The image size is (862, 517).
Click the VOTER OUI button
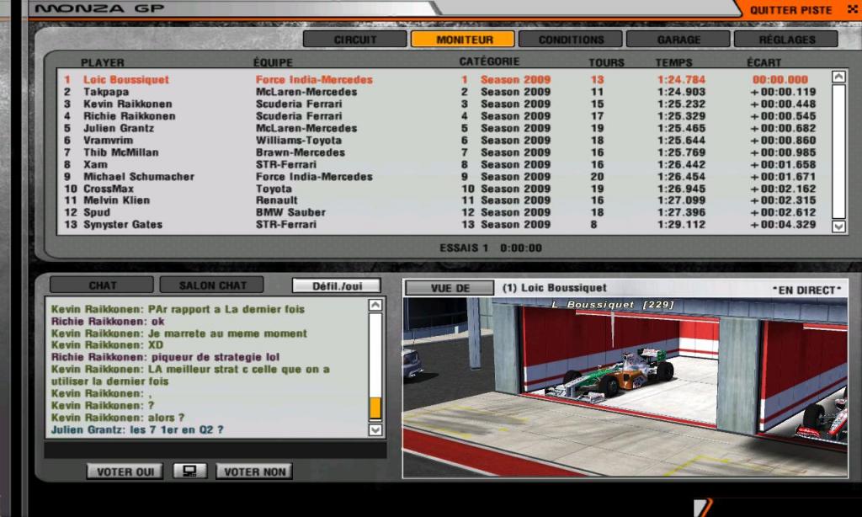click(125, 472)
